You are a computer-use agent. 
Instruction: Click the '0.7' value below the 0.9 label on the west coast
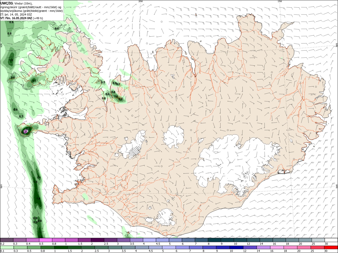coord(21,116)
